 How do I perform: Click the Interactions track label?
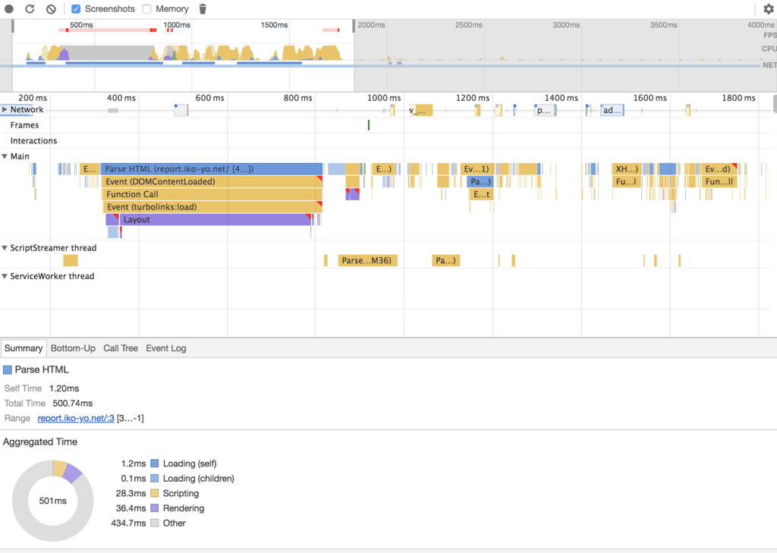tap(33, 141)
